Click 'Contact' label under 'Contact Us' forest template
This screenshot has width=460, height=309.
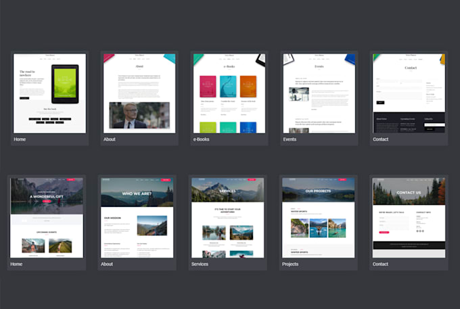point(380,264)
